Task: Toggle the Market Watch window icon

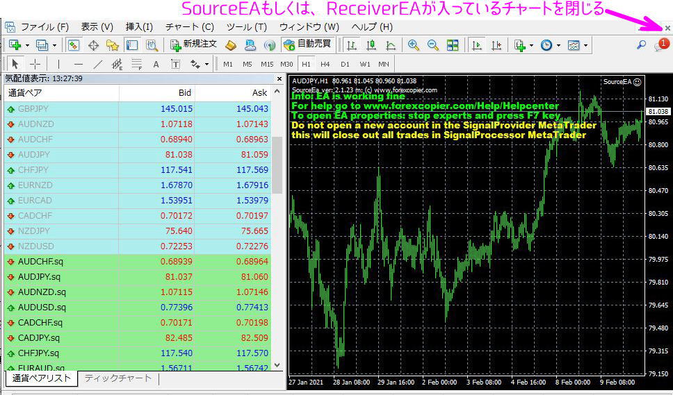Action: click(x=73, y=45)
